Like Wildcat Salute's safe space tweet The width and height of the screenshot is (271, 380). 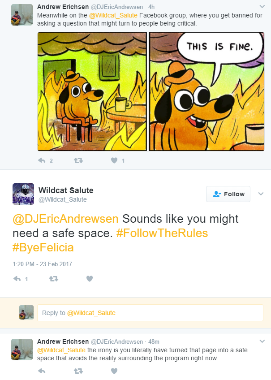click(x=90, y=279)
